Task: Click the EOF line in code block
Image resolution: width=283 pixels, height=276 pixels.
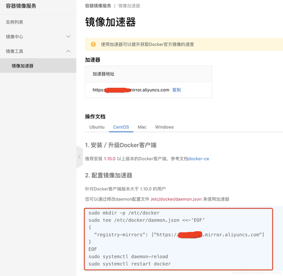Action: coord(92,249)
